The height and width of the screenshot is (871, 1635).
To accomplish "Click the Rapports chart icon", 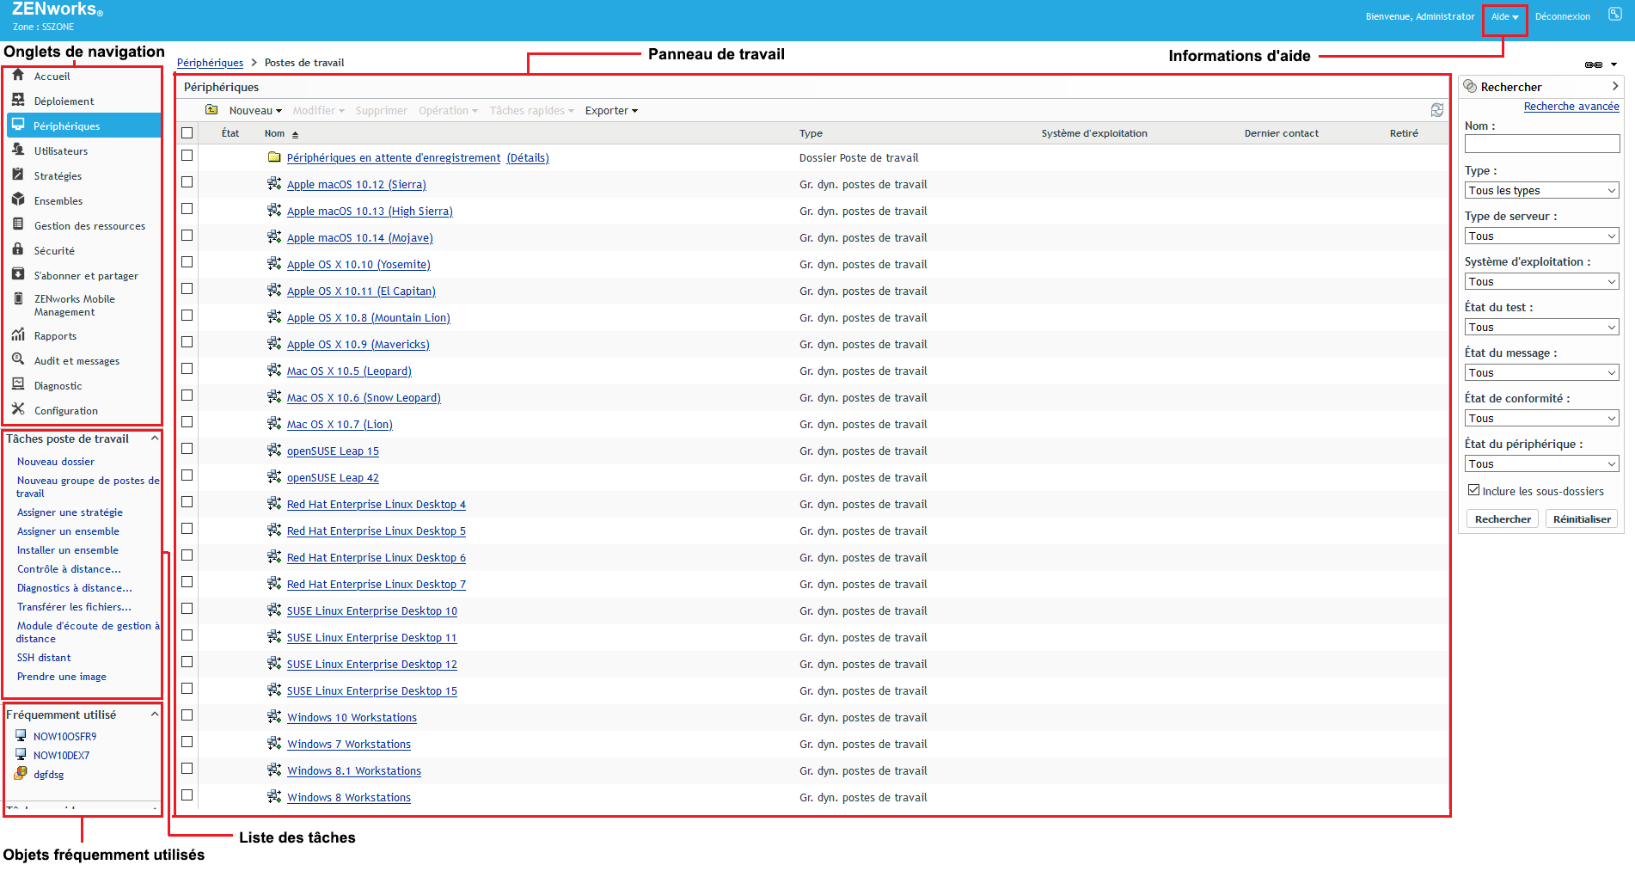I will tap(18, 334).
